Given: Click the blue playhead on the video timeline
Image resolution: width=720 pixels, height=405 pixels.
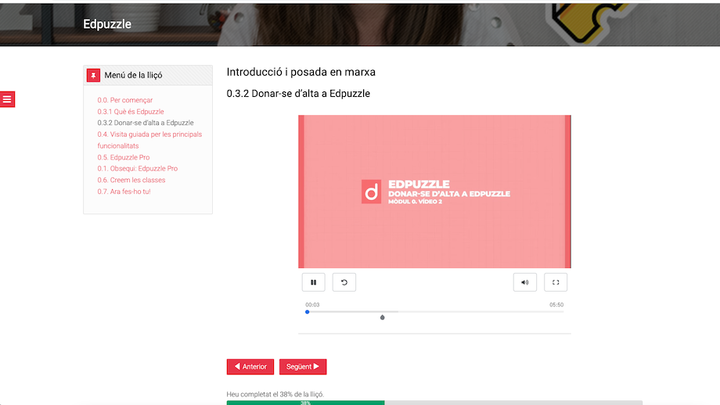Looking at the screenshot, I should (x=308, y=312).
